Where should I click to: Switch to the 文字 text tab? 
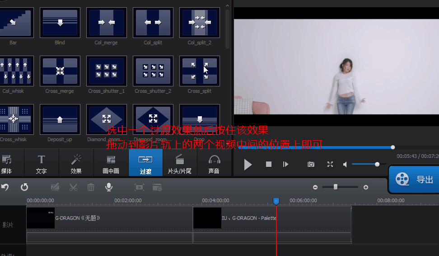coord(42,163)
